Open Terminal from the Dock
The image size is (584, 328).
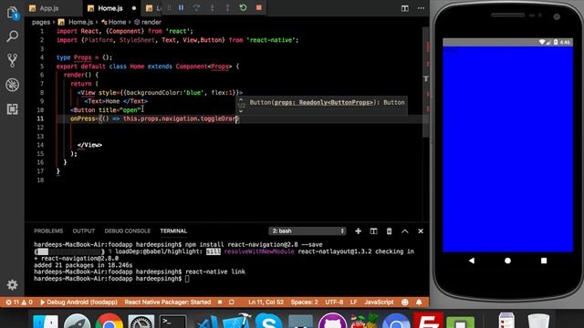[x=172, y=322]
